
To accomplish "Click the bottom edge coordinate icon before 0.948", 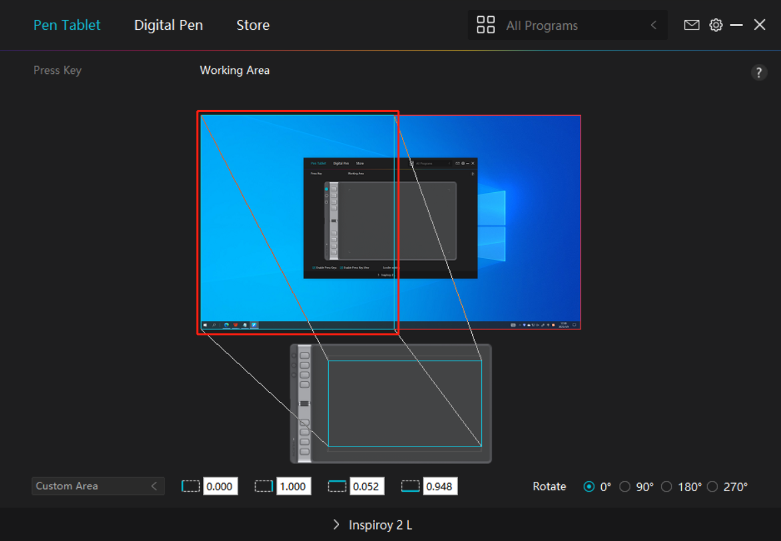I will [x=411, y=486].
